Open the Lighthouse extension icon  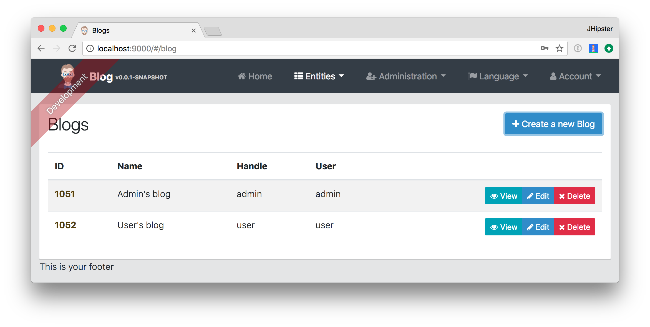point(593,48)
